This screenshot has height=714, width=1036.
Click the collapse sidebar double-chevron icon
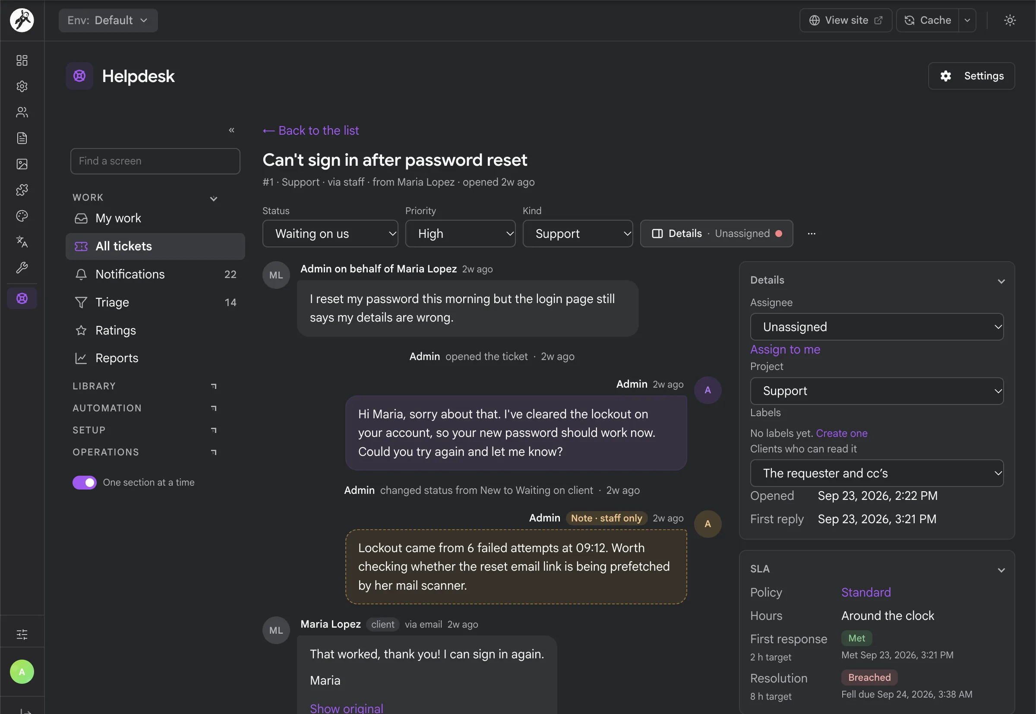[232, 130]
